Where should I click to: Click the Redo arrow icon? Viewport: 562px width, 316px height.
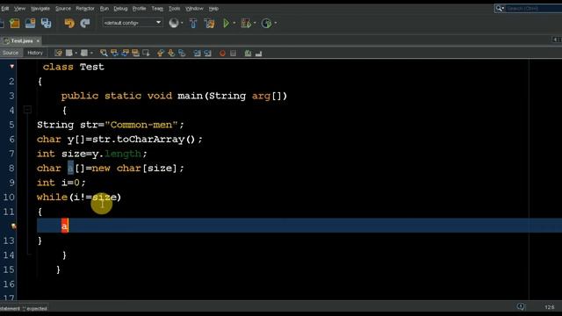85,24
